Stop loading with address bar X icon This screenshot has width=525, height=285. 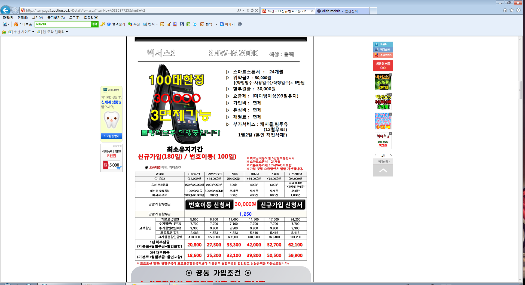tap(257, 10)
